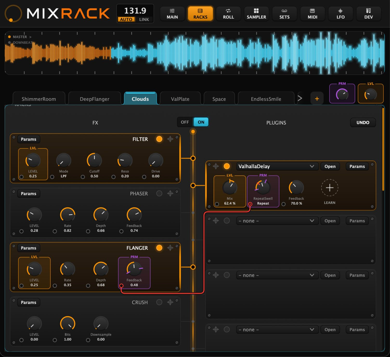390x357 pixels.
Task: Select the DeepFlanger rack tab
Action: 95,99
